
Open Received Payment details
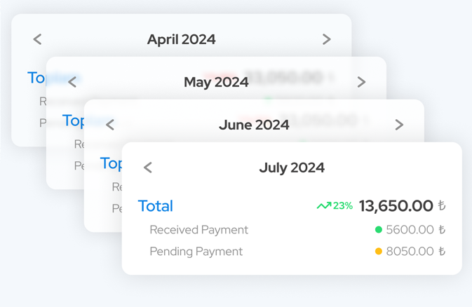click(199, 230)
